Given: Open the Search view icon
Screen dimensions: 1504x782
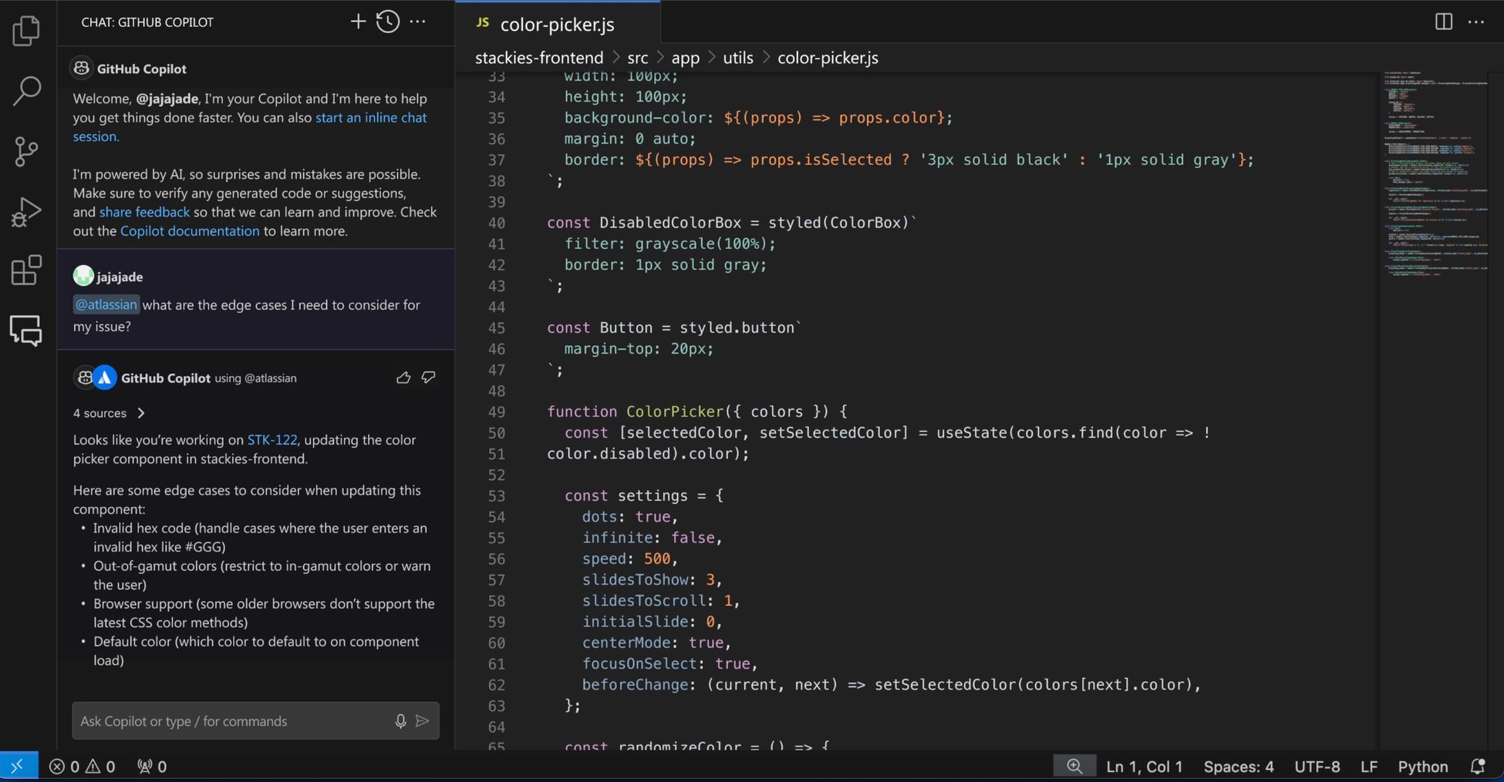Looking at the screenshot, I should tap(26, 91).
